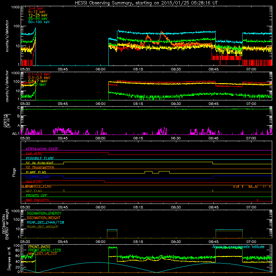Click the SC_IN_SUNLIGHT label
Image resolution: width=276 pixels, height=276 pixels.
pyautogui.click(x=40, y=163)
